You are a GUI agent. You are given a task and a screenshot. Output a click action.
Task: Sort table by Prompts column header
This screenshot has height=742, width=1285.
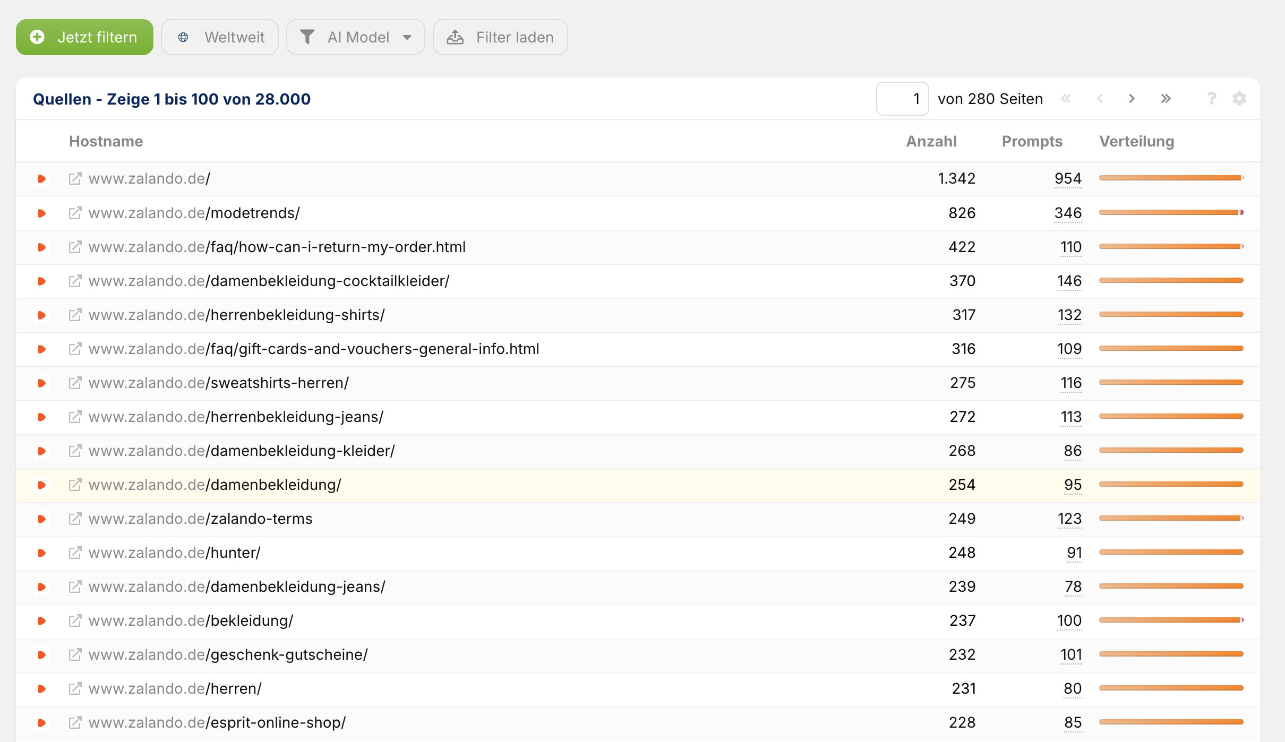(1032, 141)
